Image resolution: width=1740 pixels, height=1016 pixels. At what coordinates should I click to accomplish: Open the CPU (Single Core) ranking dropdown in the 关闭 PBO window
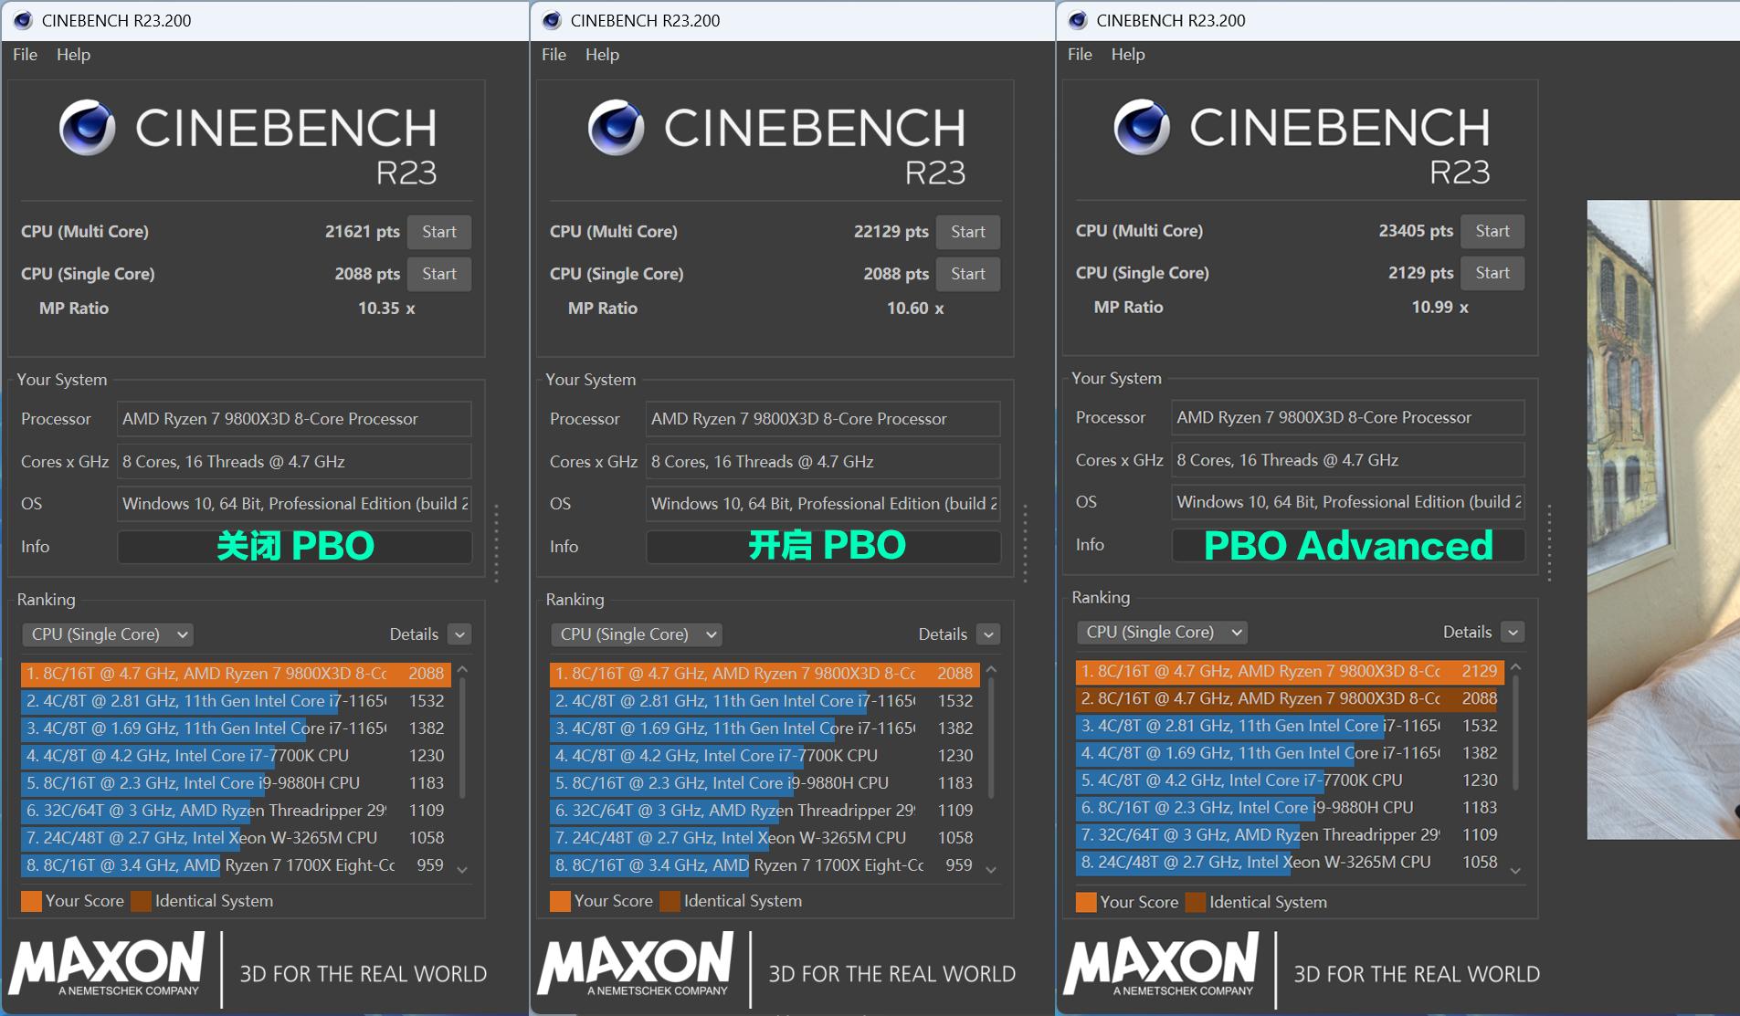point(108,634)
